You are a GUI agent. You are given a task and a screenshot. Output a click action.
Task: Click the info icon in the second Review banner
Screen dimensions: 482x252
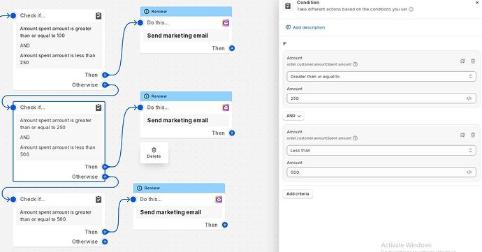tap(147, 96)
